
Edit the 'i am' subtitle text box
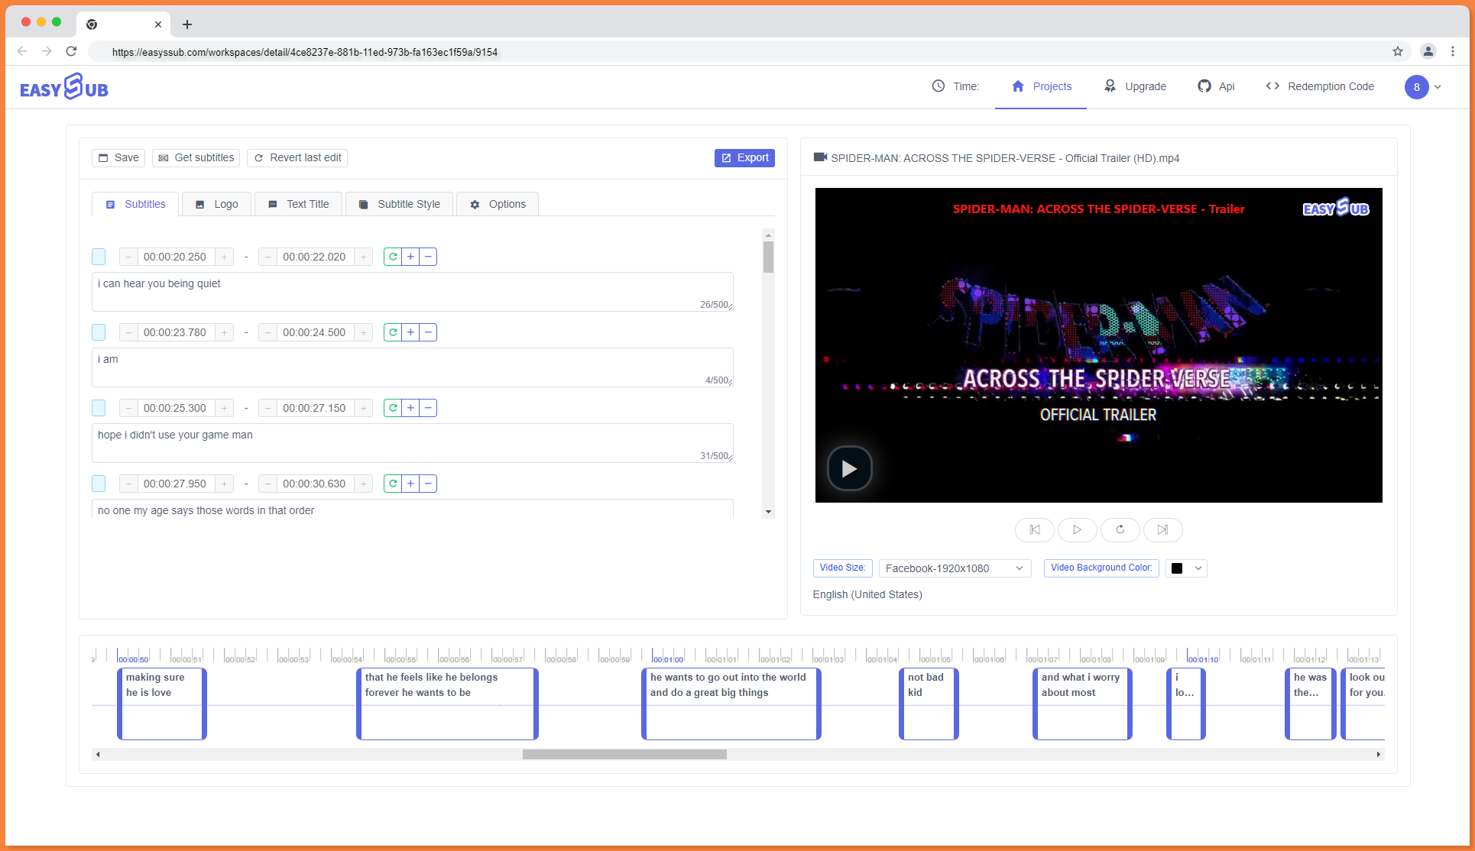(x=413, y=367)
